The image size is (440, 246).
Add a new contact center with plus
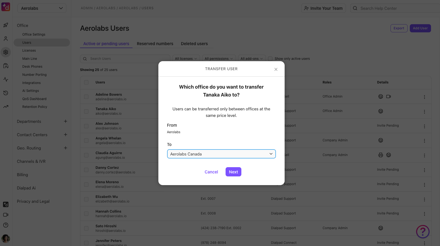(x=66, y=135)
